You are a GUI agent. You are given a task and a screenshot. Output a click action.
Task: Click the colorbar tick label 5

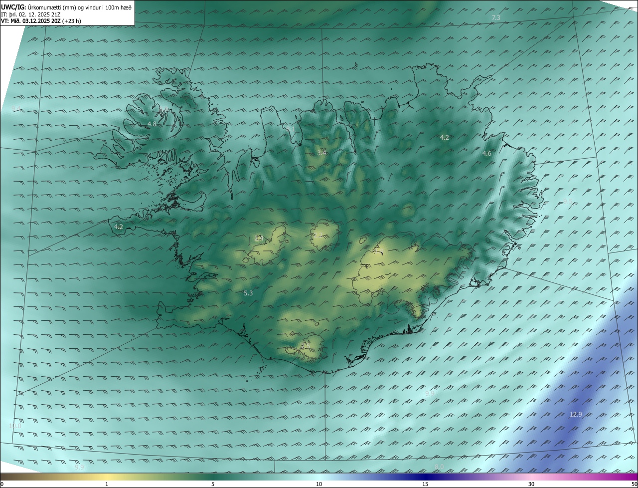[x=213, y=484]
